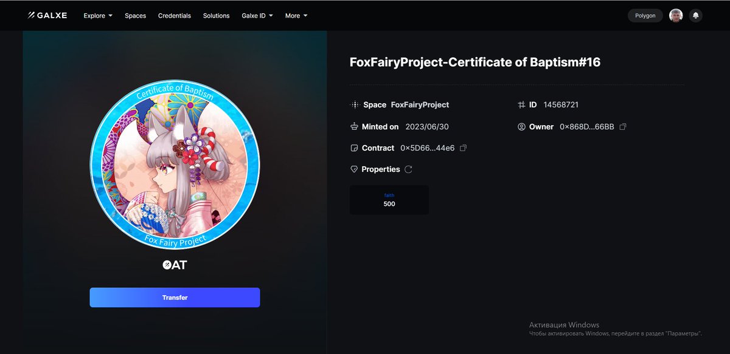This screenshot has height=354, width=730.
Task: Select the minted date 2023/06/30
Action: point(427,127)
